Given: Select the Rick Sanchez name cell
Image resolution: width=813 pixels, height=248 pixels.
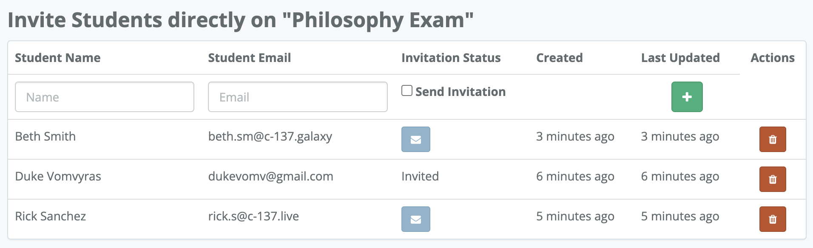Looking at the screenshot, I should (51, 216).
